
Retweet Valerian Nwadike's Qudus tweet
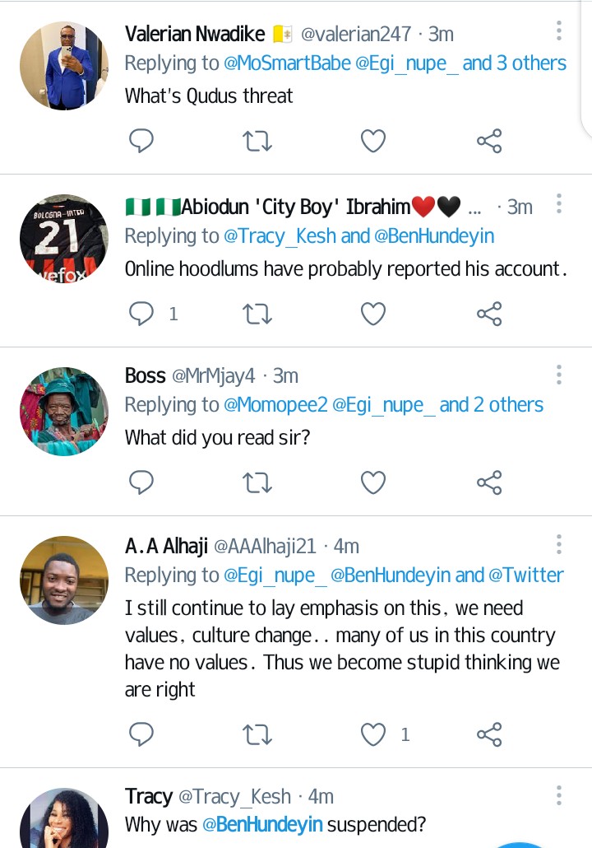point(257,142)
